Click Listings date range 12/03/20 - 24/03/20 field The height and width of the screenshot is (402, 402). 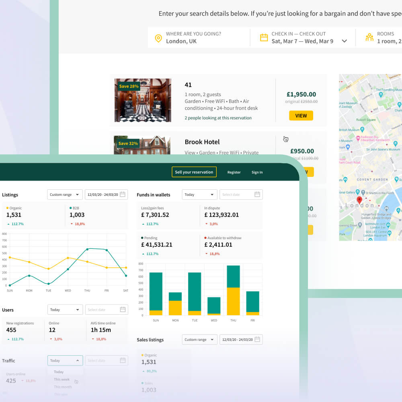107,195
